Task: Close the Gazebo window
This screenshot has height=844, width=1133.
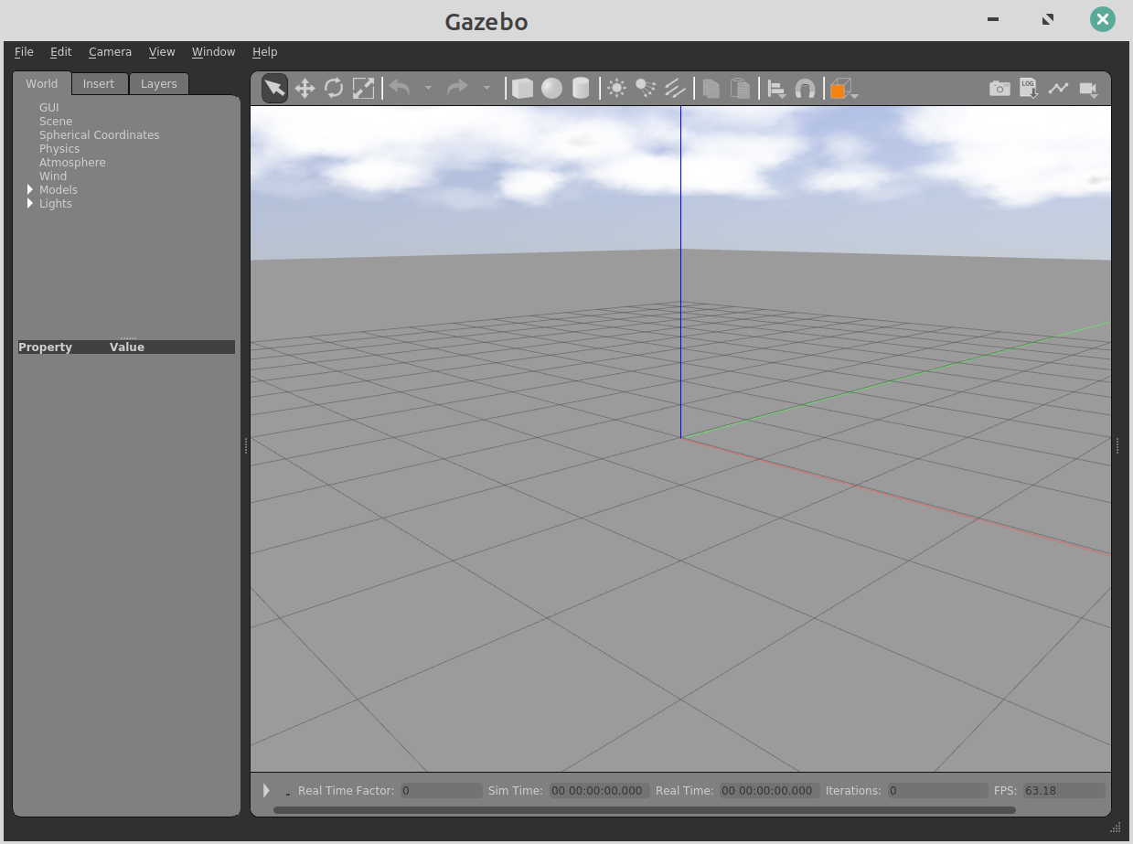Action: point(1103,19)
